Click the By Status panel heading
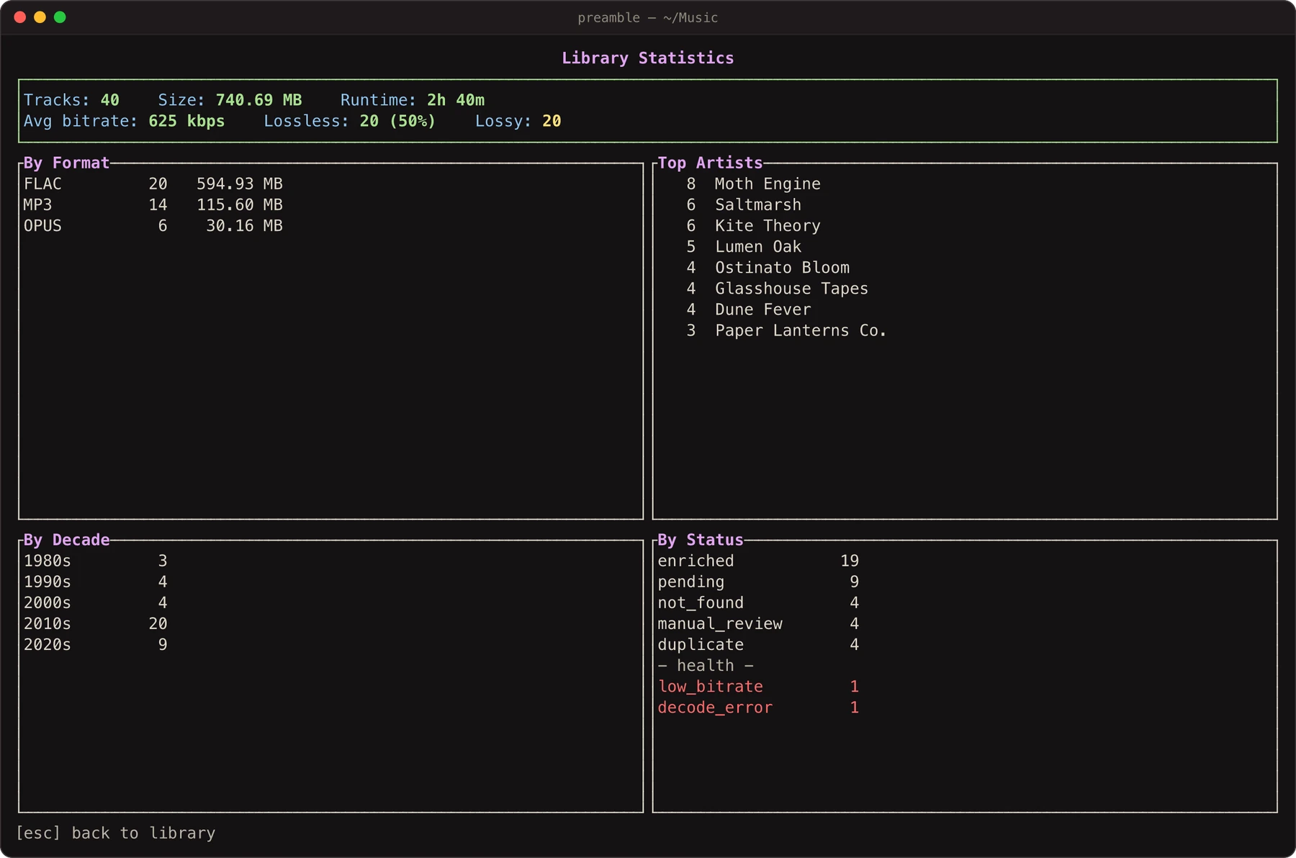Viewport: 1296px width, 858px height. click(x=700, y=540)
